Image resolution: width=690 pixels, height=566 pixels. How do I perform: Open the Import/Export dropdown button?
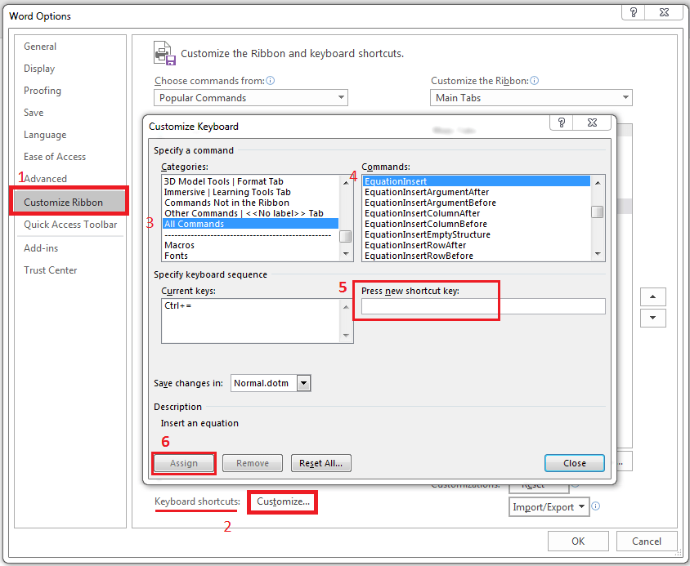549,507
